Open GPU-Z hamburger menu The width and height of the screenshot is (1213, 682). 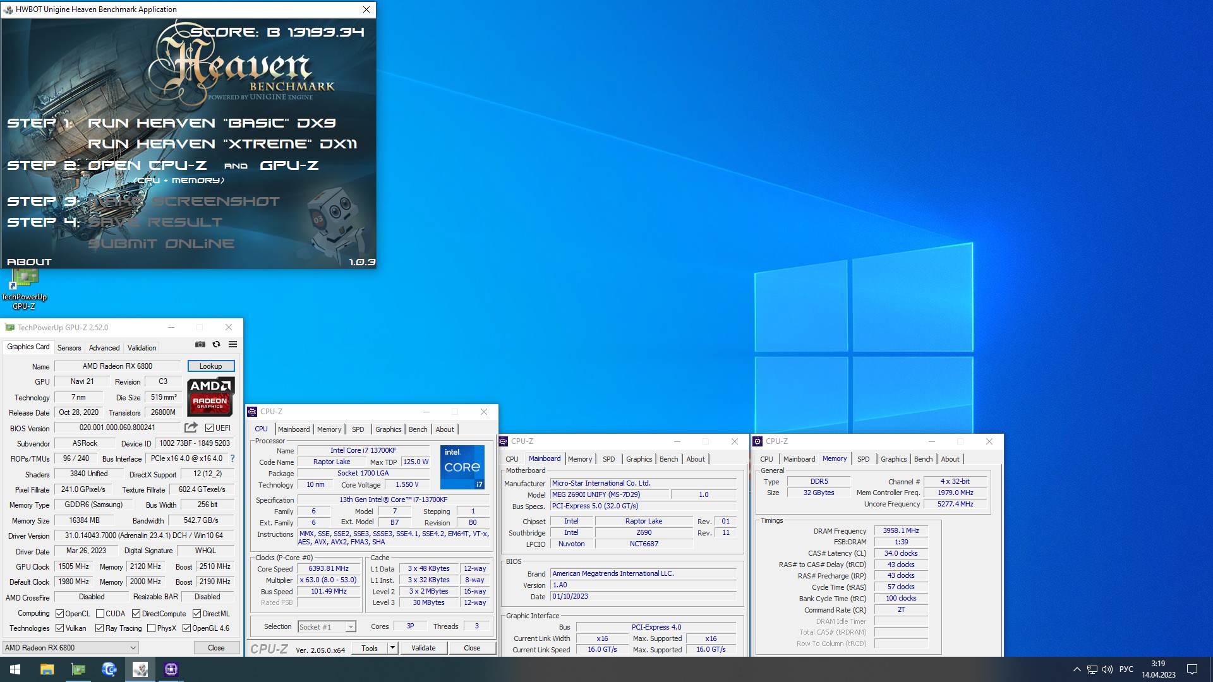tap(233, 344)
